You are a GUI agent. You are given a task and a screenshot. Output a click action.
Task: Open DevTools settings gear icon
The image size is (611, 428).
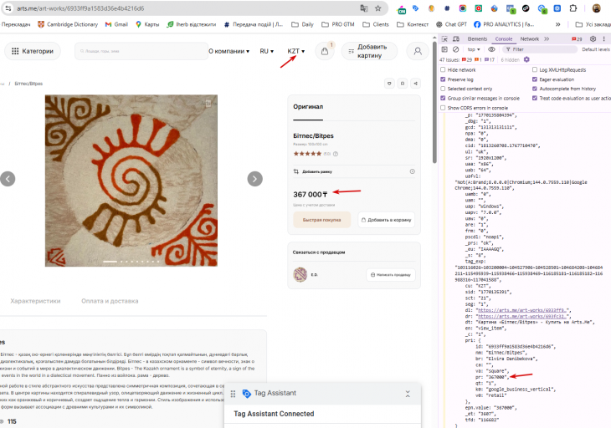pos(593,39)
